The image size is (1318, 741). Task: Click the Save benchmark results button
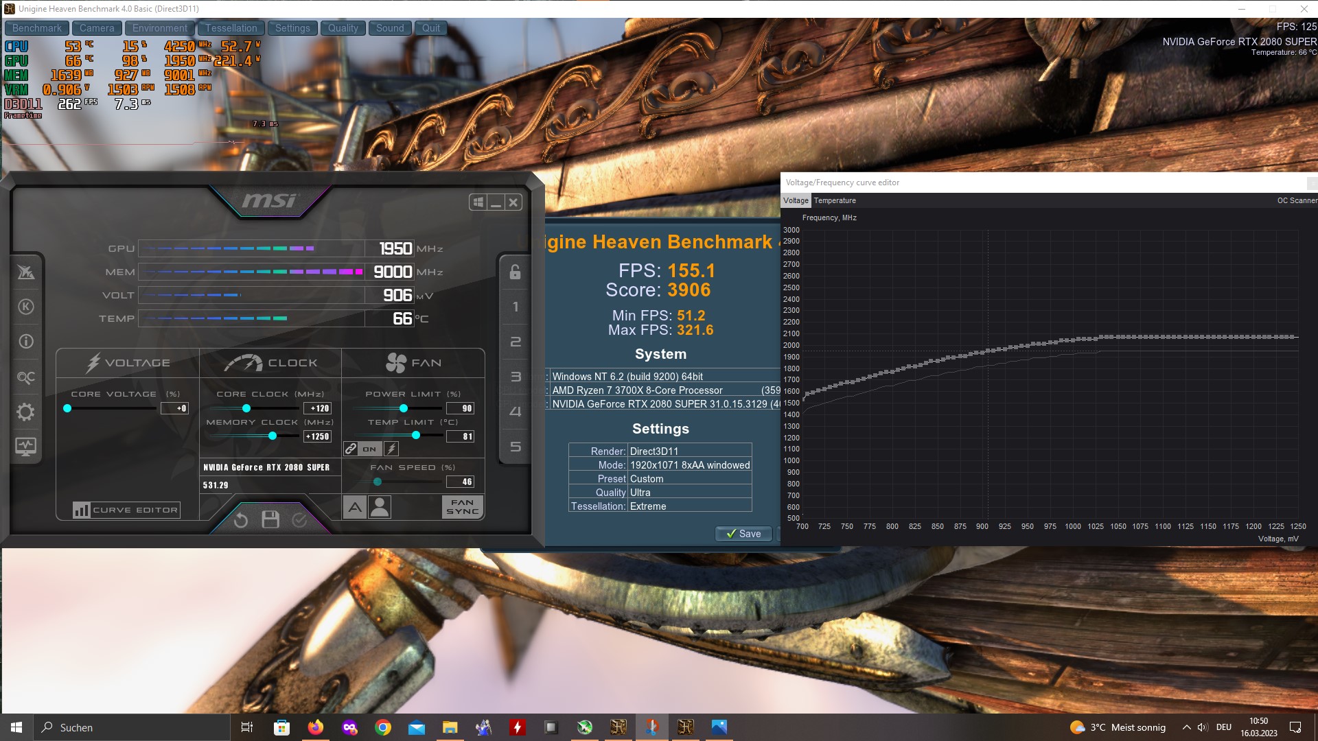click(x=743, y=534)
